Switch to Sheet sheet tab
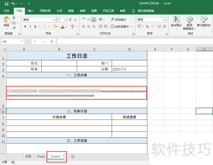213x165 pixels. tap(41, 156)
